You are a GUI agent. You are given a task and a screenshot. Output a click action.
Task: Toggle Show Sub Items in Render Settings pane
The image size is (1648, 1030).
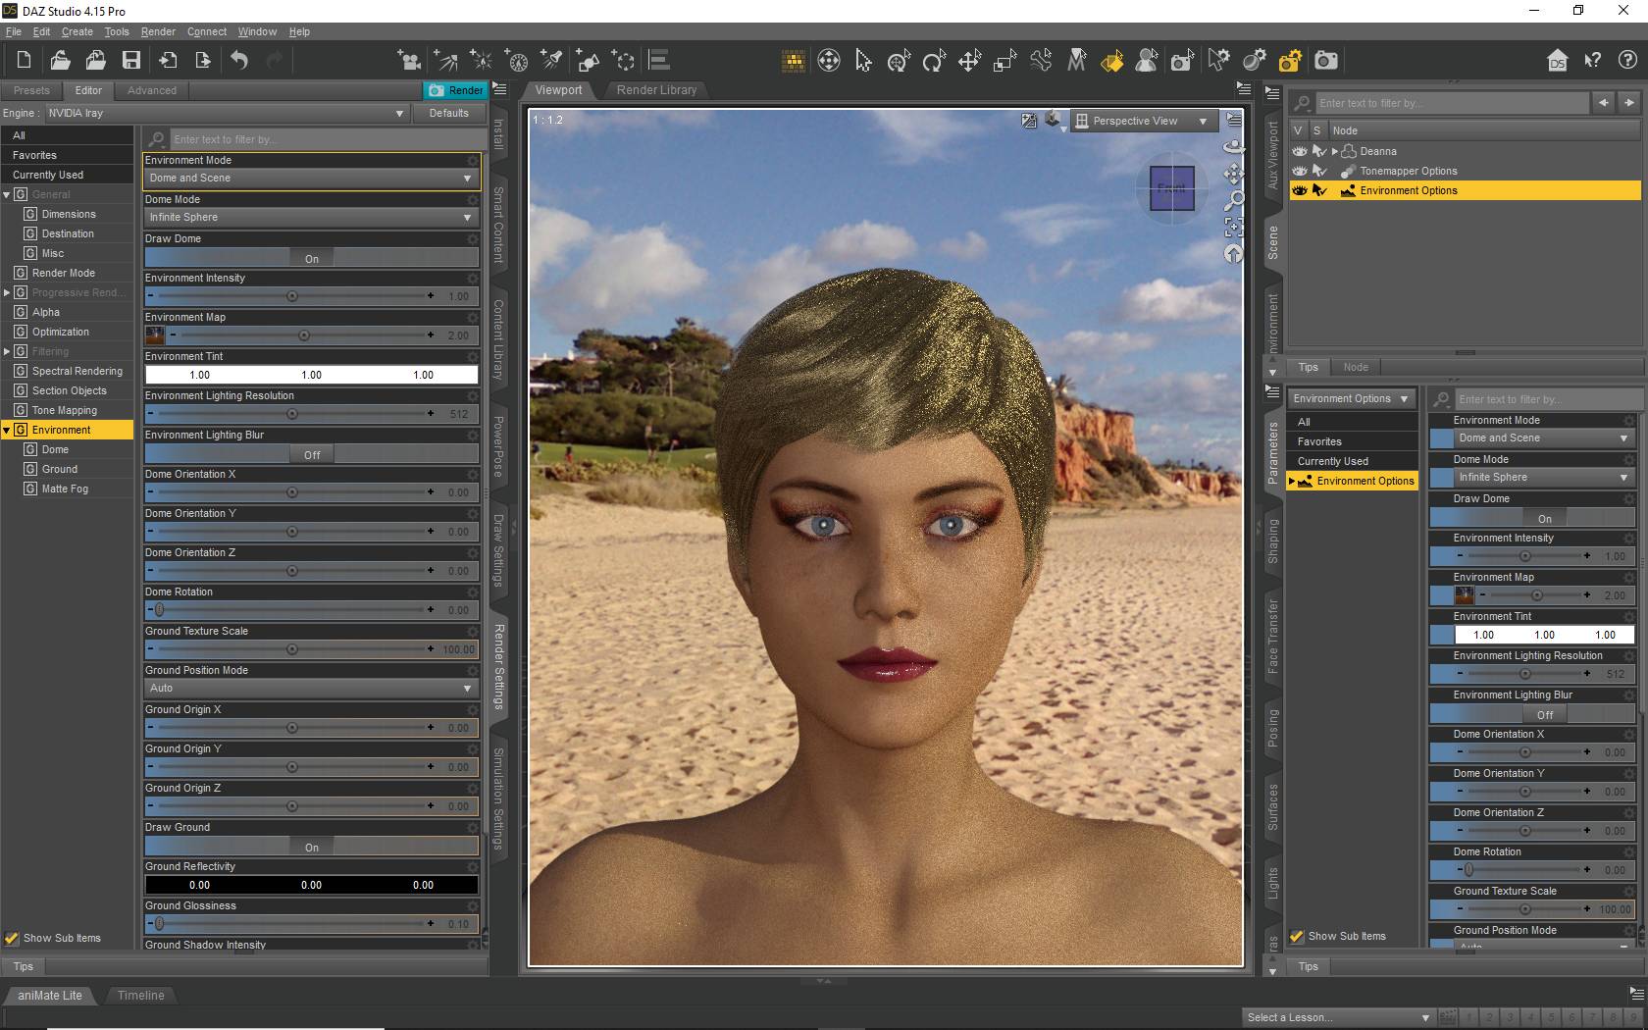pyautogui.click(x=12, y=938)
